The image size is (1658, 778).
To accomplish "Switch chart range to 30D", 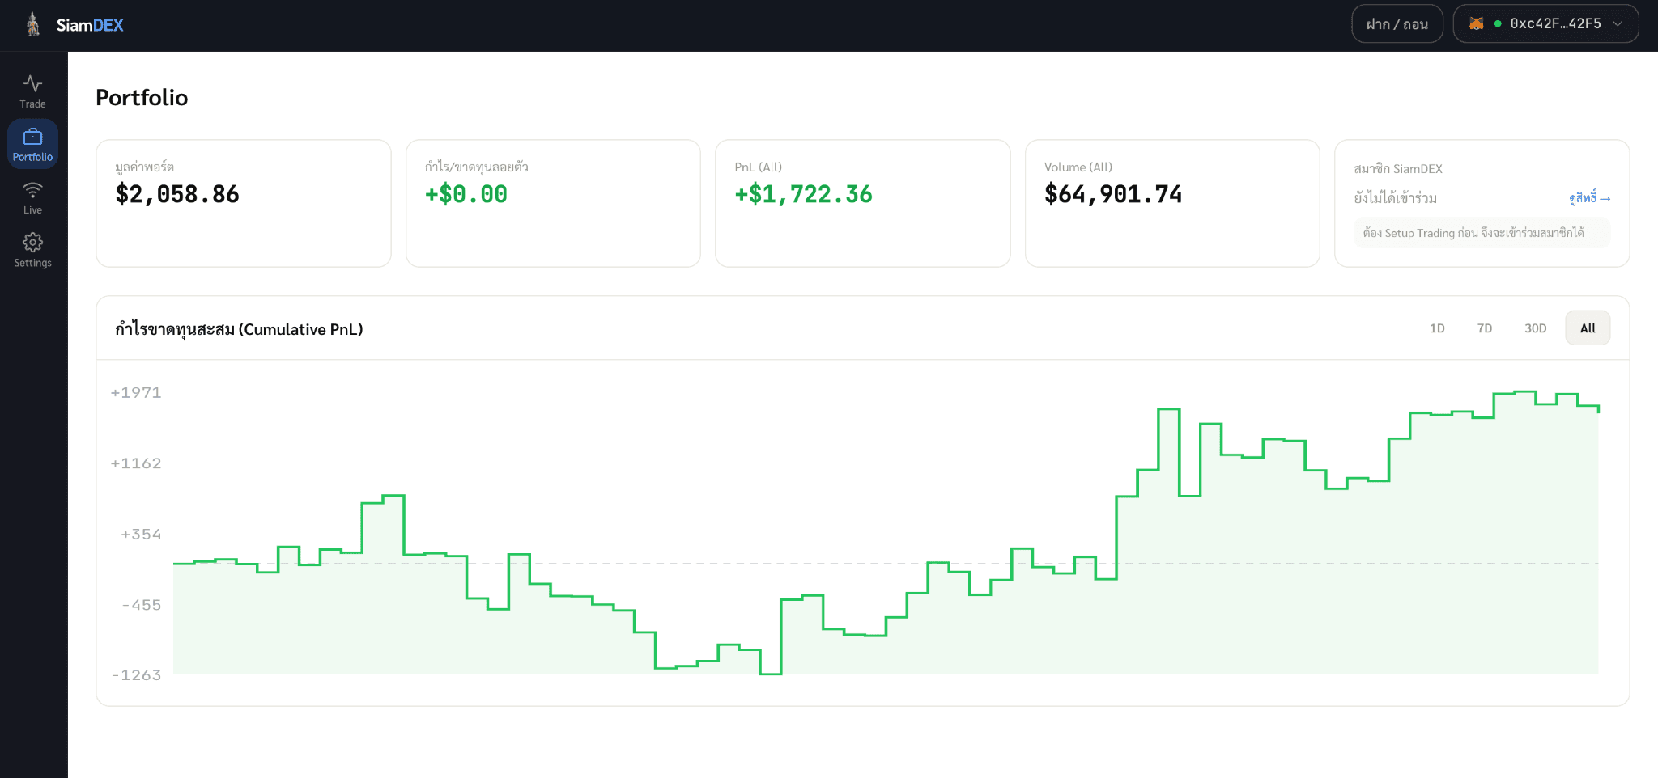I will (x=1535, y=328).
